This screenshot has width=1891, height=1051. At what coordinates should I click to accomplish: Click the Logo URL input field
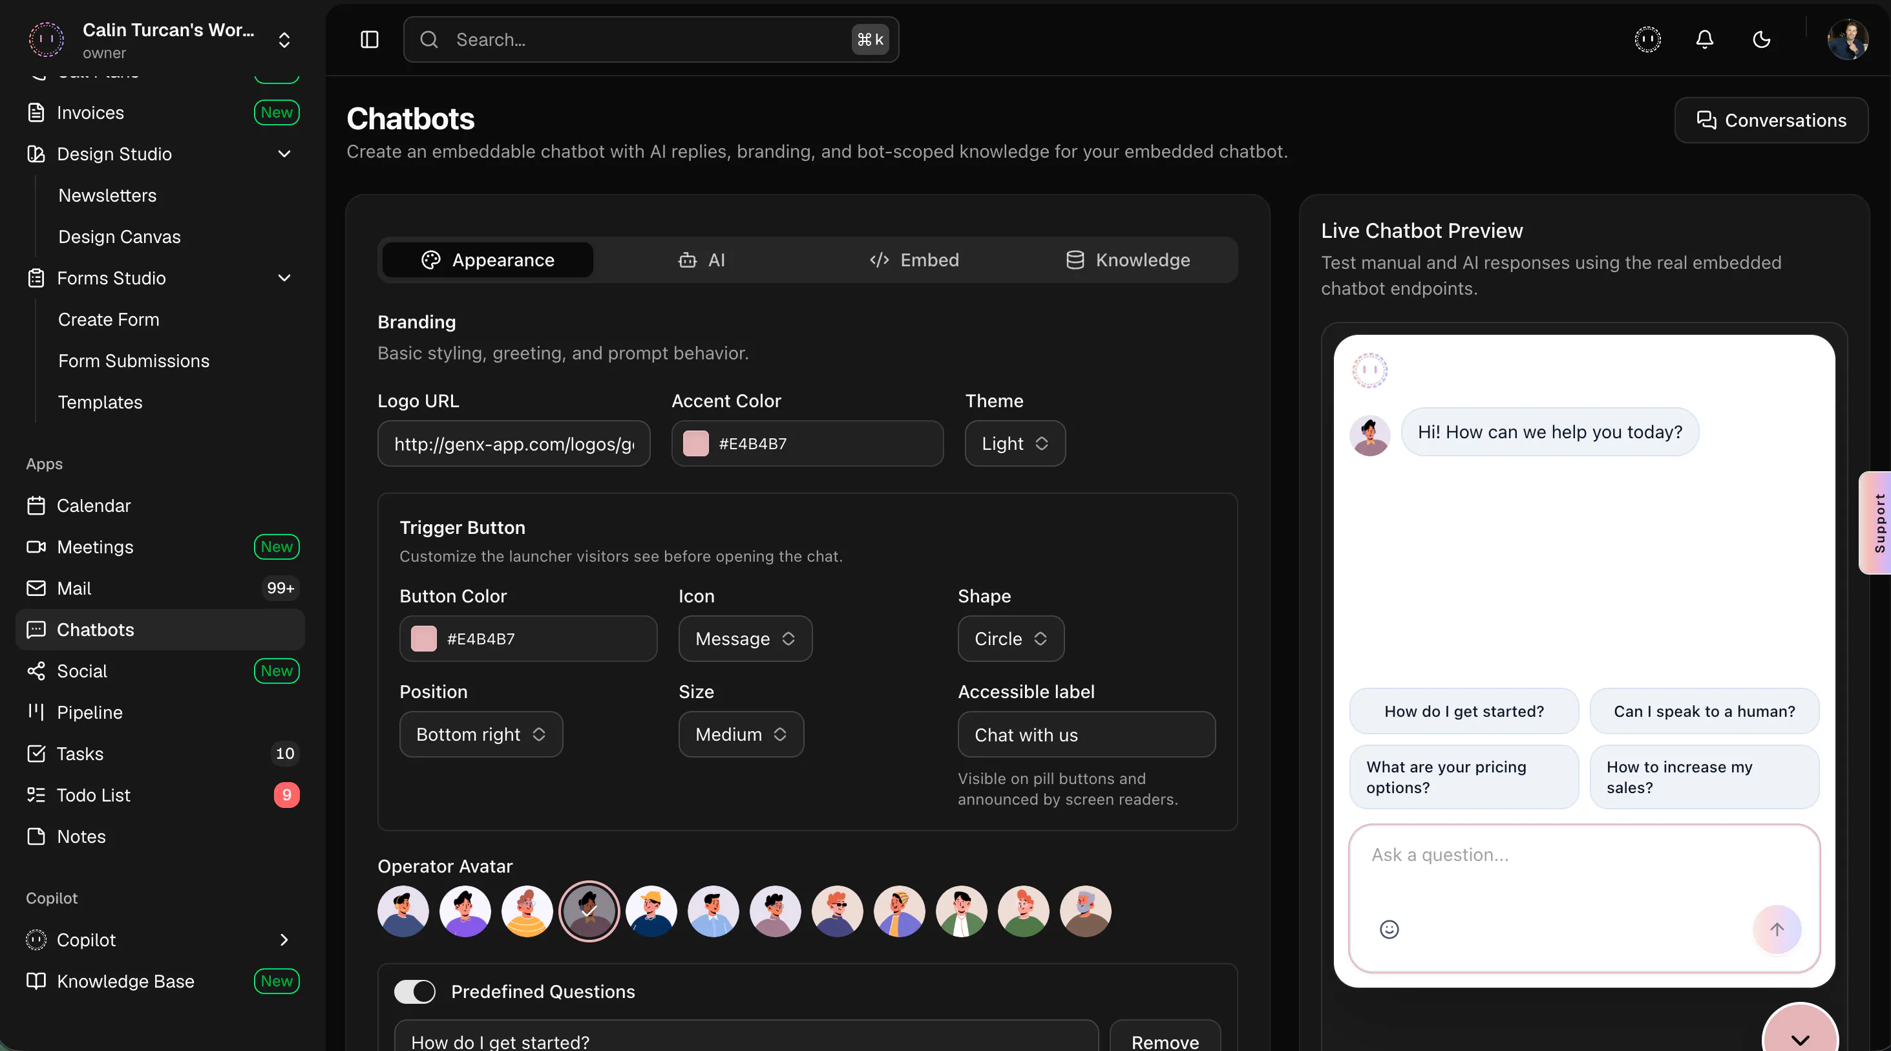[514, 443]
